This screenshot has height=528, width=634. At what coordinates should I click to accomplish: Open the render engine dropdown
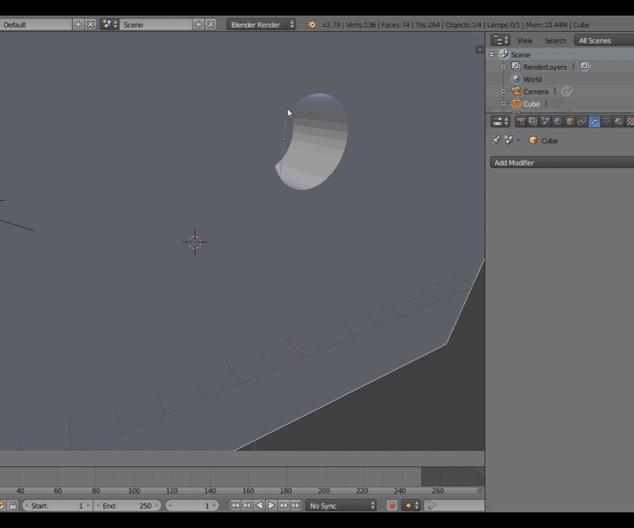(262, 24)
